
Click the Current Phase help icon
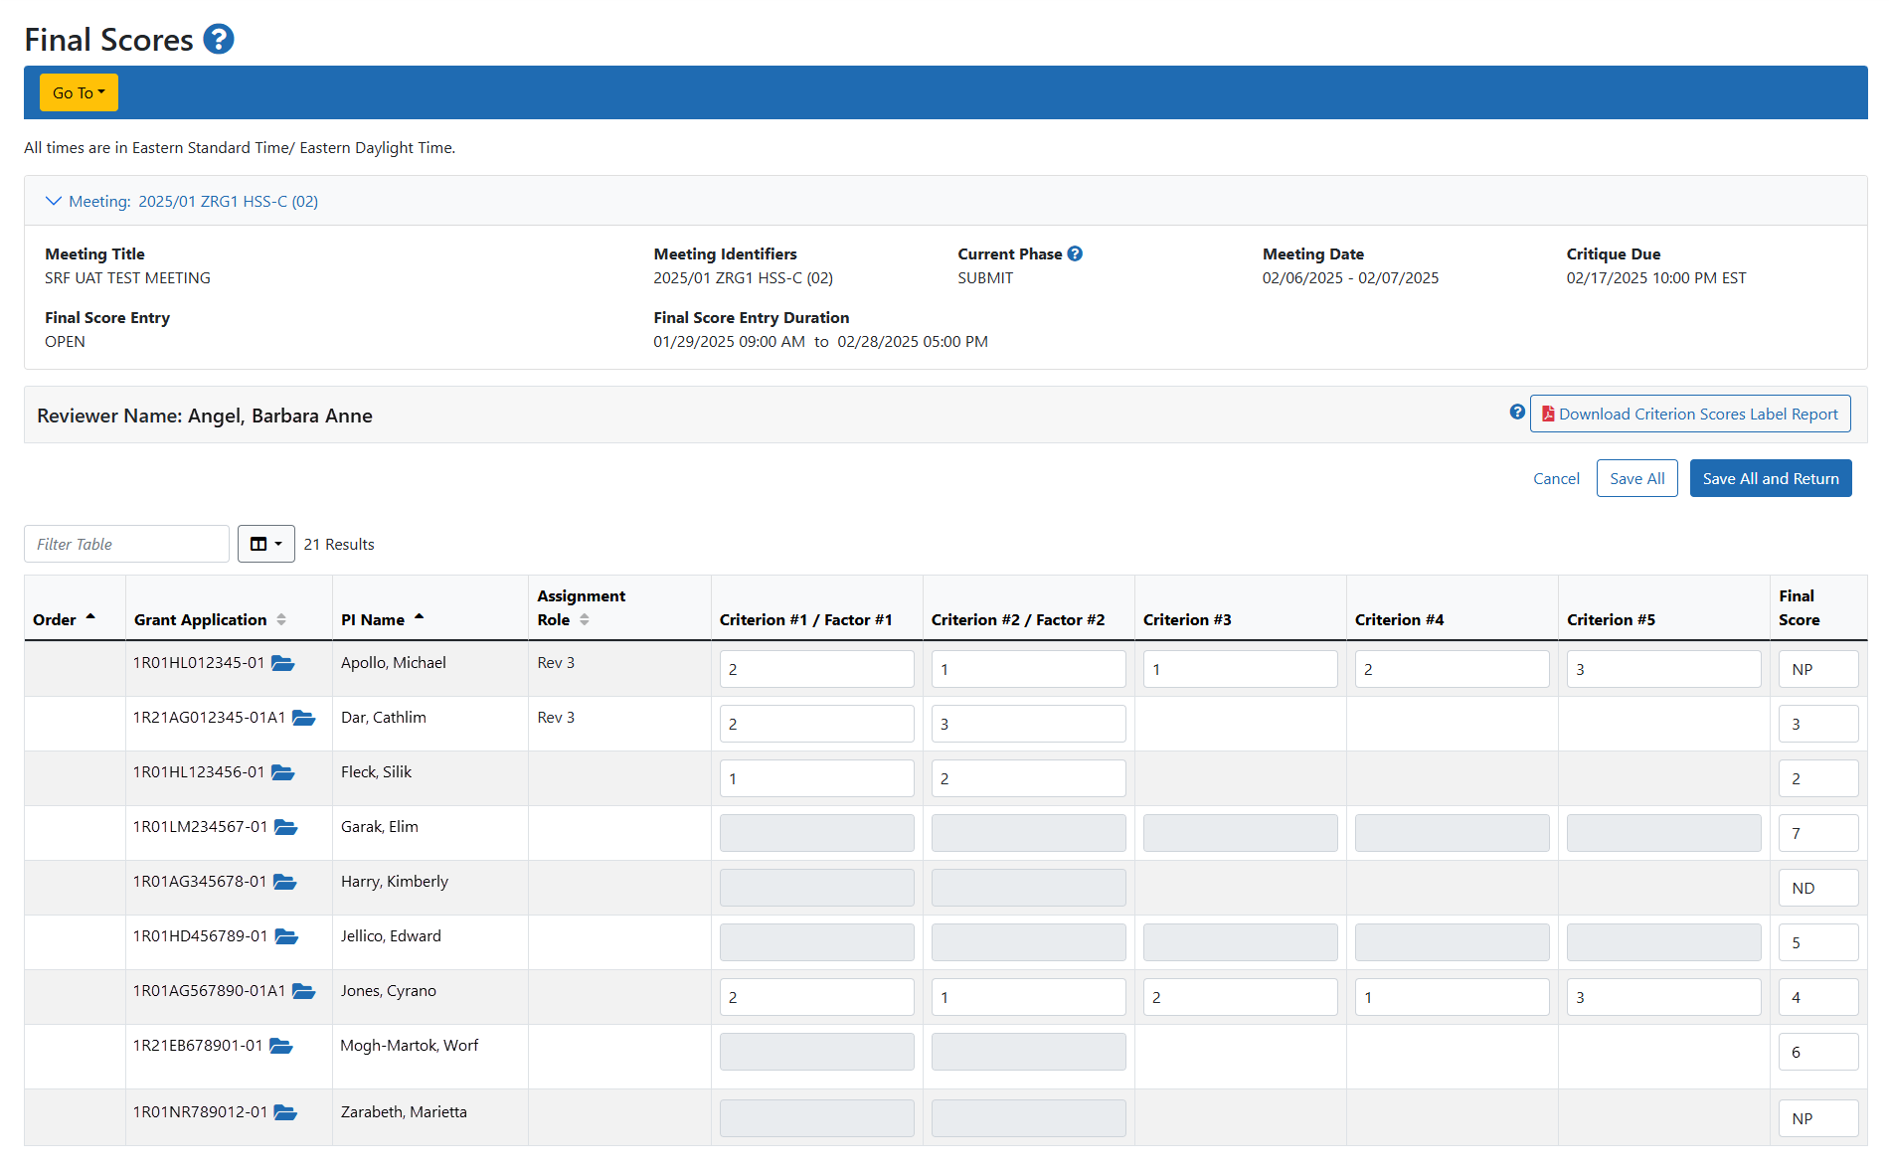tap(1075, 254)
